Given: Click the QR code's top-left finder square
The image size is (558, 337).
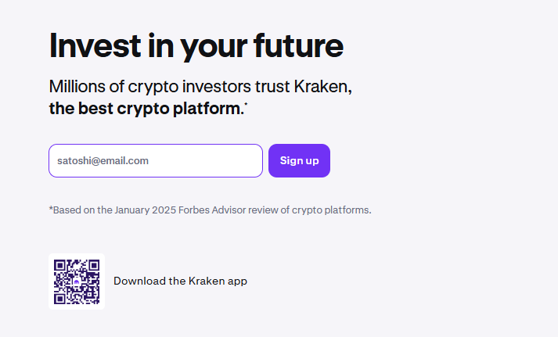Looking at the screenshot, I should (x=60, y=266).
